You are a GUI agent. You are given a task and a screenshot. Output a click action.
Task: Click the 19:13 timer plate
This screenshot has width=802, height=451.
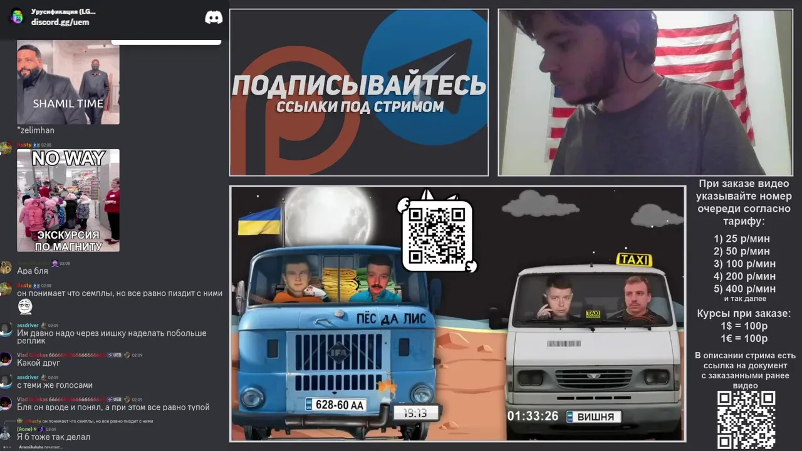[415, 413]
